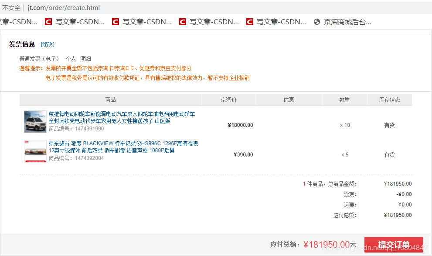Click the 普通发票（电子） invoice type text
The image size is (432, 256).
pyautogui.click(x=39, y=59)
